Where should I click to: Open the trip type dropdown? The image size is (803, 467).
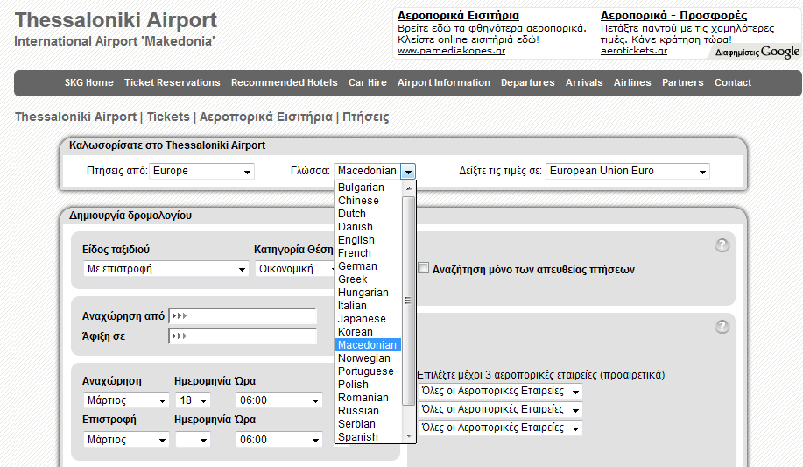click(x=166, y=269)
